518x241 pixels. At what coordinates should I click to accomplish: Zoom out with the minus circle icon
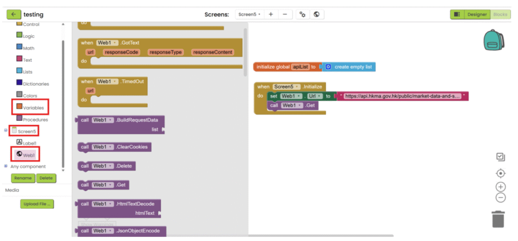[500, 198]
